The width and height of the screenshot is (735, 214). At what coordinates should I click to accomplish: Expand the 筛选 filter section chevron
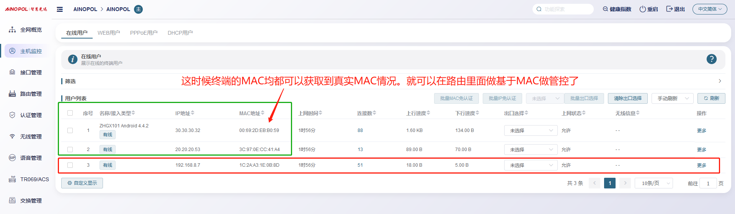tap(720, 81)
